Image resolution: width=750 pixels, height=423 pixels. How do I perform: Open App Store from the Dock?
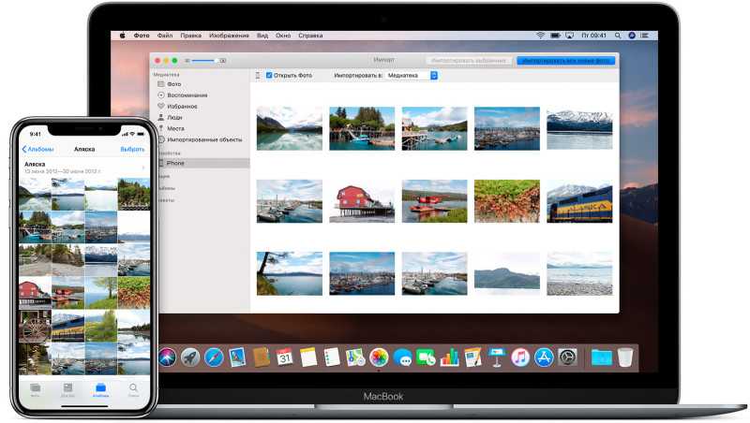544,357
